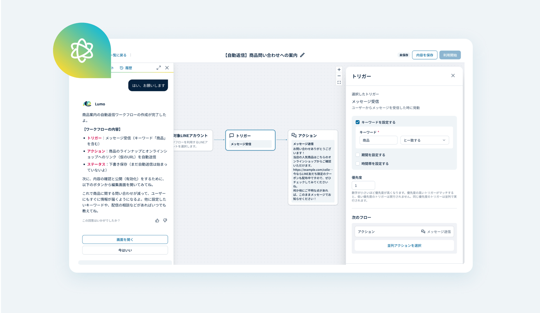Enable 時間帯を設定する option
Image resolution: width=540 pixels, height=313 pixels.
click(x=357, y=163)
